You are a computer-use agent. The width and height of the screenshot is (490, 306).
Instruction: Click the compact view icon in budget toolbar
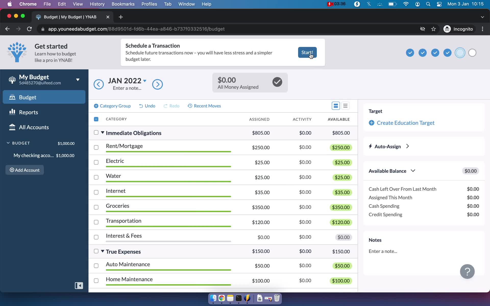pos(345,105)
